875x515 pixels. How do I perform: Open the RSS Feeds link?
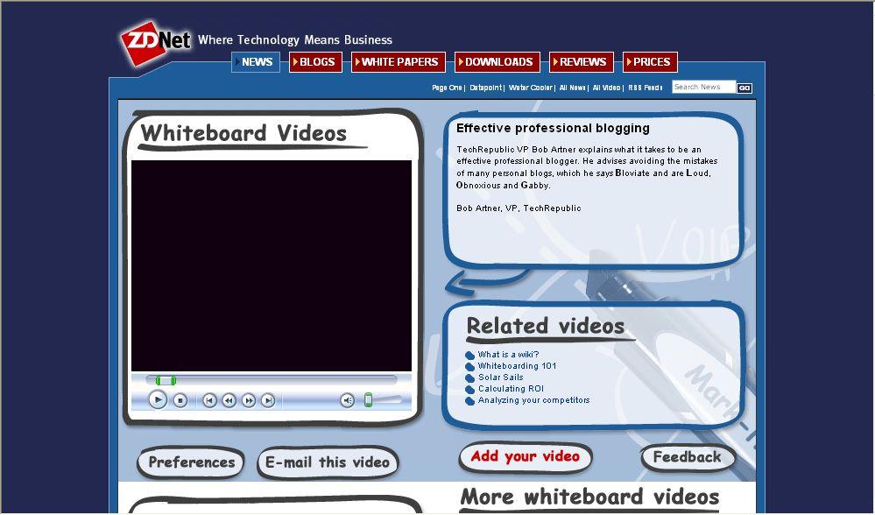point(646,88)
